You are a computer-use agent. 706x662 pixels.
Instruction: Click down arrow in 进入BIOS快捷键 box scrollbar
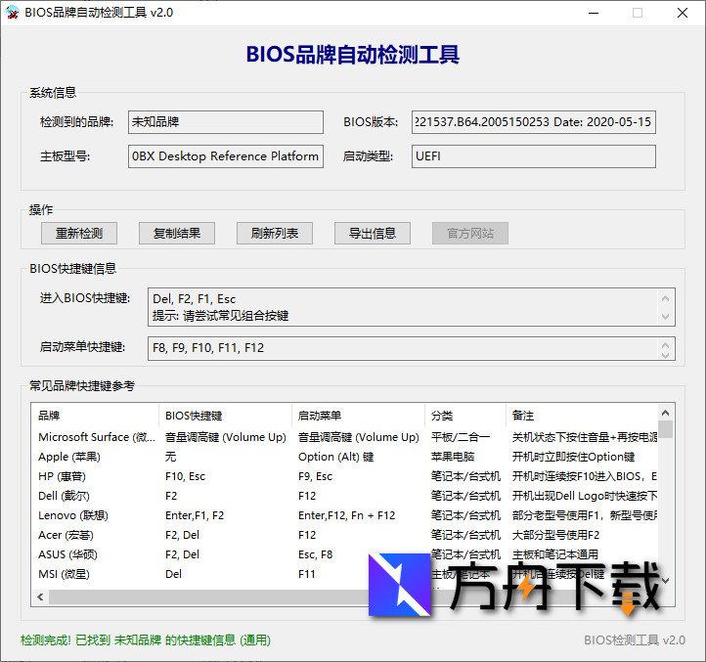coord(666,317)
